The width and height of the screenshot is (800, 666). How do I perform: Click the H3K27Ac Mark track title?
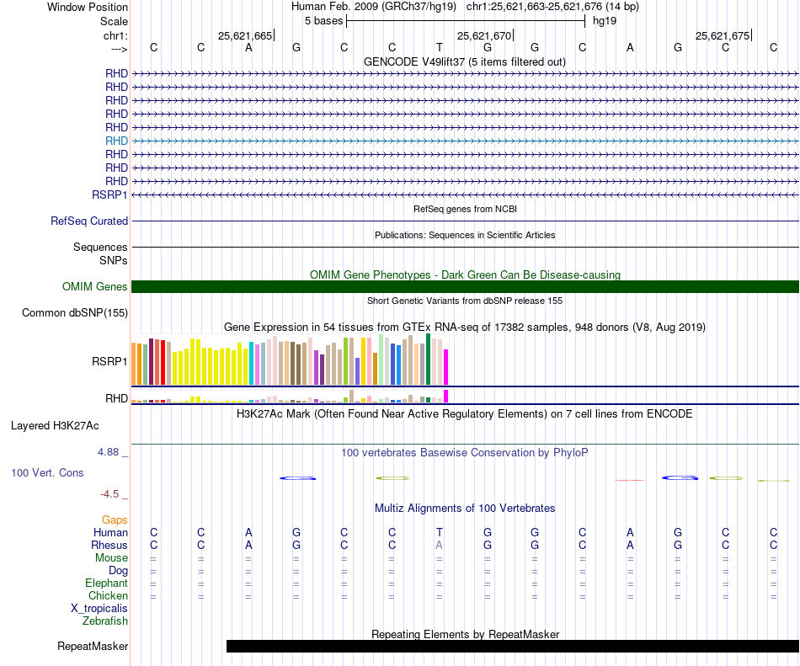465,414
